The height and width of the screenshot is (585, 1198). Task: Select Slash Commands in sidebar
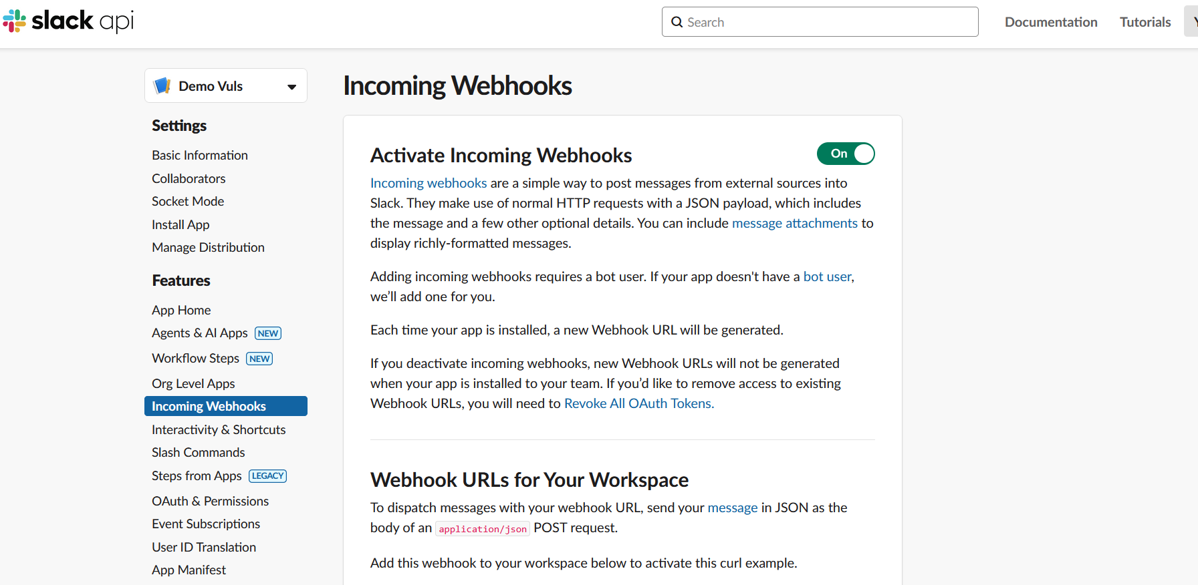point(199,452)
